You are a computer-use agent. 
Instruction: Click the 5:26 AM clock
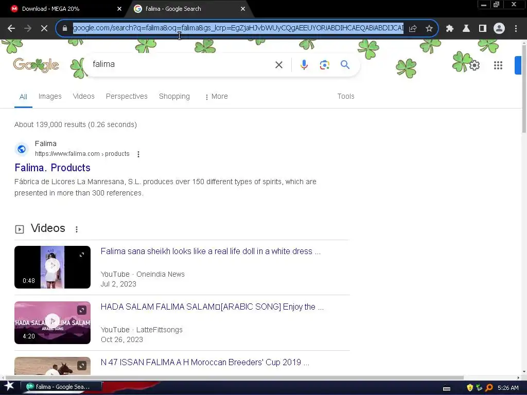coord(508,388)
